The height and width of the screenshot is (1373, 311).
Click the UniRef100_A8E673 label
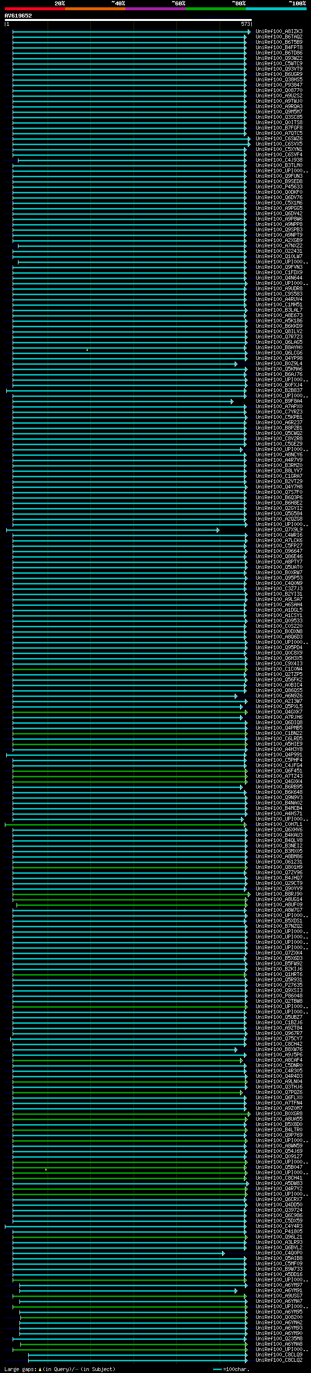click(279, 315)
